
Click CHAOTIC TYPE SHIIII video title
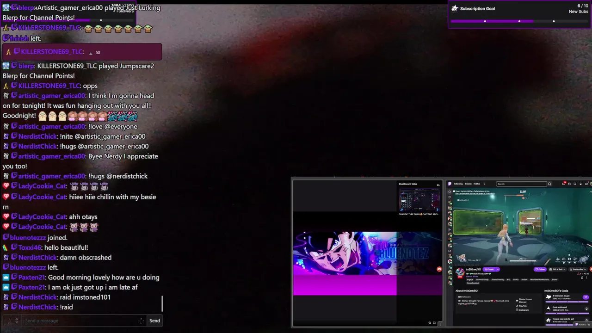tap(419, 214)
